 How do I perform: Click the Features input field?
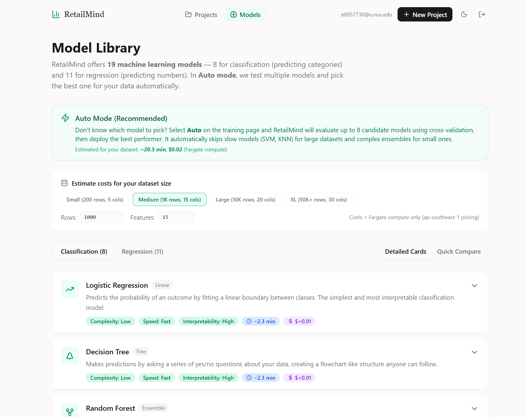click(177, 217)
